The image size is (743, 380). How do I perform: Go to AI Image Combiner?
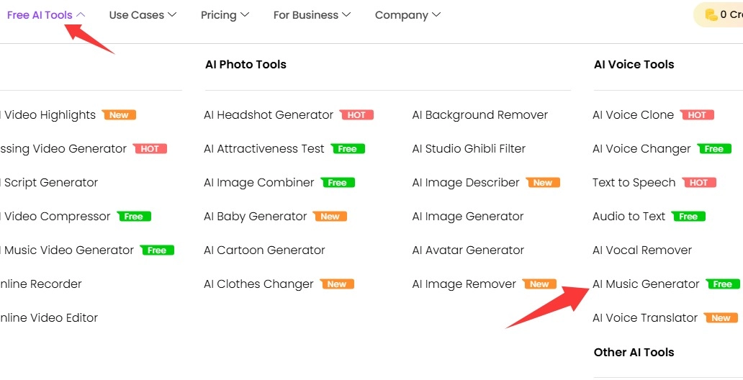(259, 183)
